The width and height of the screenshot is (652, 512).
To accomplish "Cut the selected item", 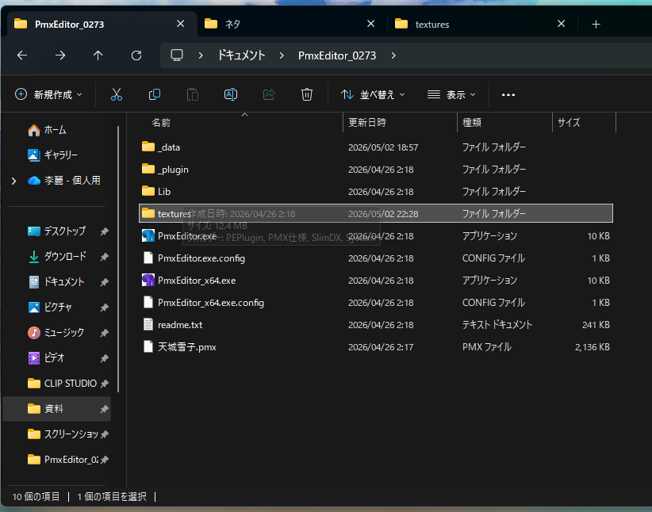I will 117,95.
